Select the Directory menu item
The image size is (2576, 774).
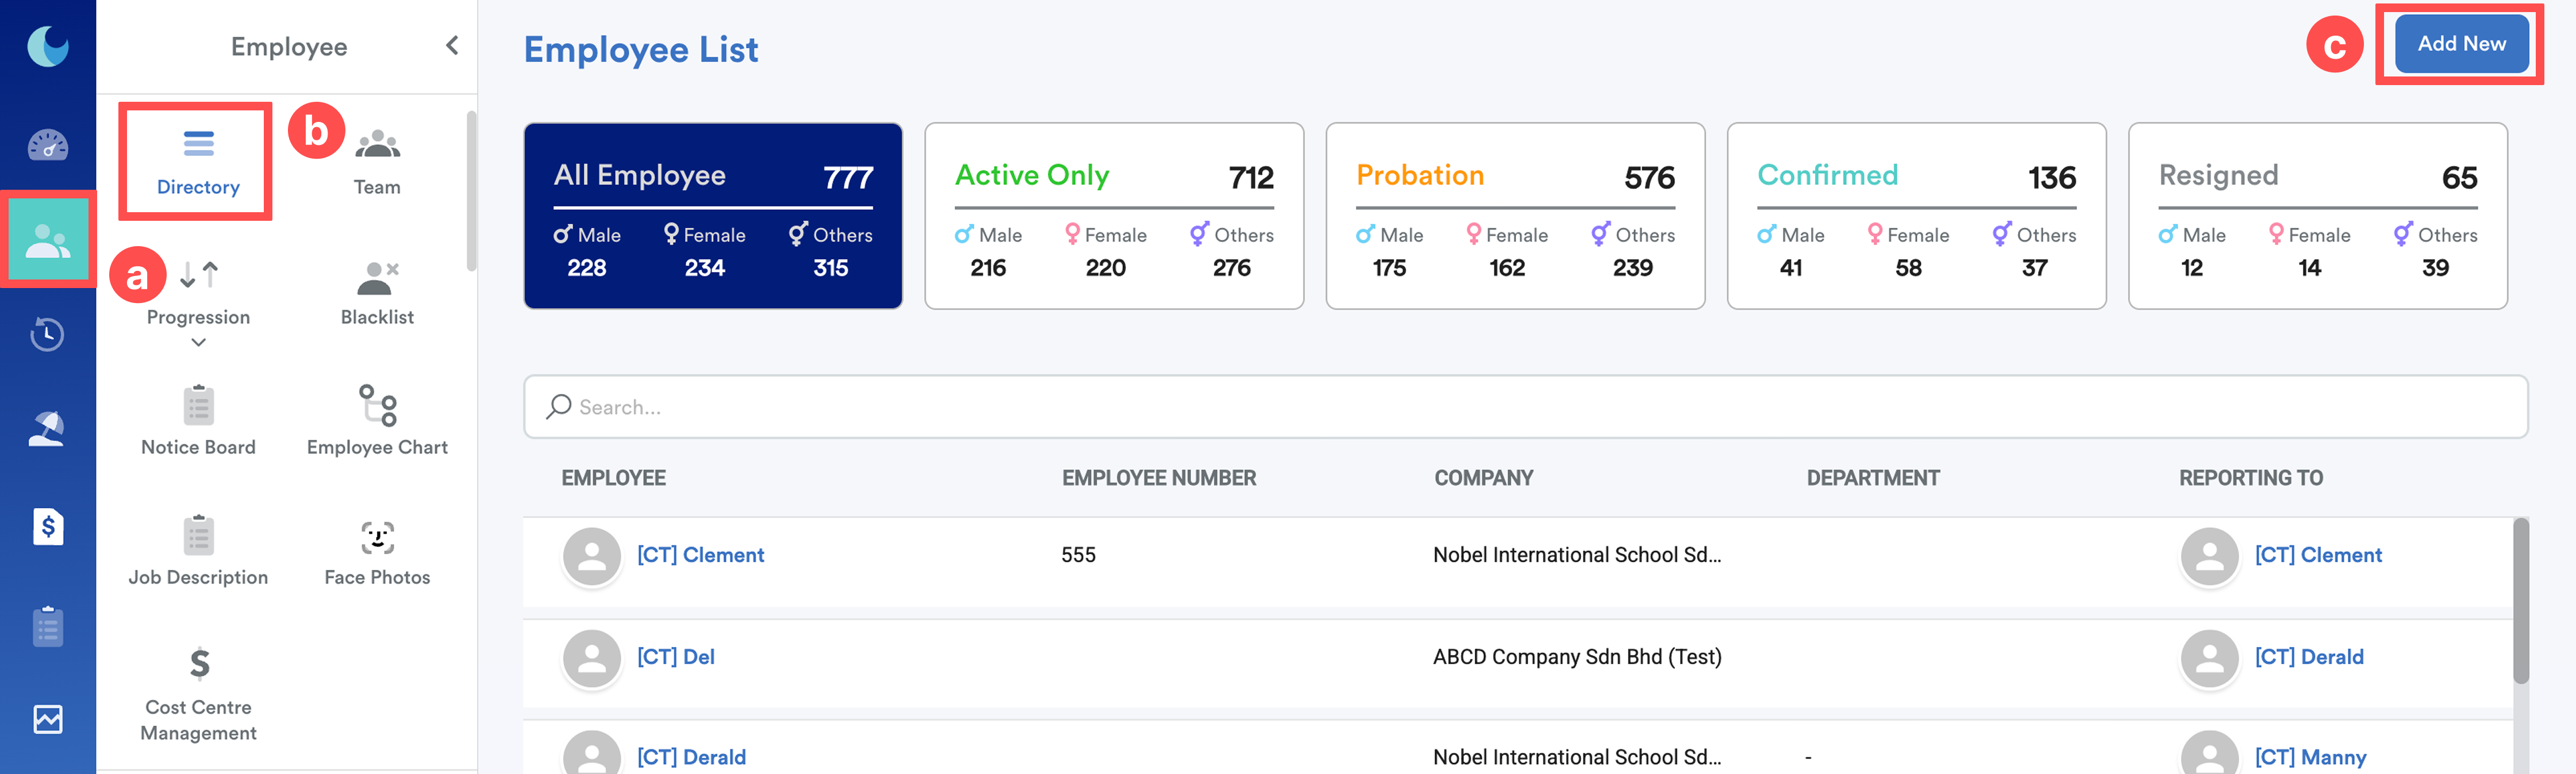coord(198,162)
